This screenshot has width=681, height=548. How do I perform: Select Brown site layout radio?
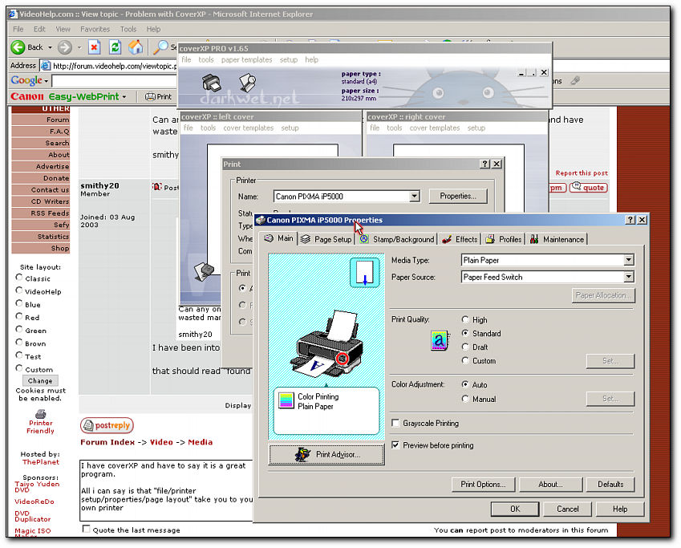[x=18, y=342]
